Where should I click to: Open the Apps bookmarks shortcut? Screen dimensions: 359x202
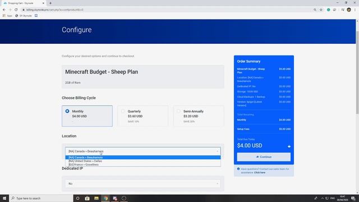point(7,16)
